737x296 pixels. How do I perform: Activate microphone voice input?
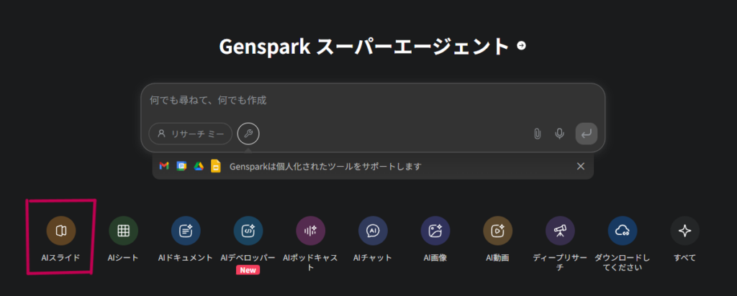pyautogui.click(x=559, y=134)
